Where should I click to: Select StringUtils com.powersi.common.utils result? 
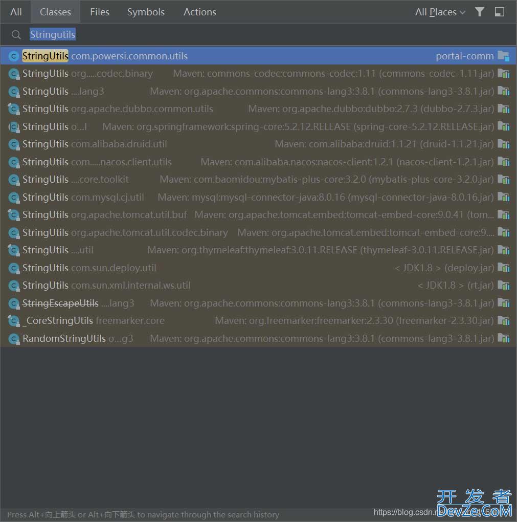click(x=259, y=56)
